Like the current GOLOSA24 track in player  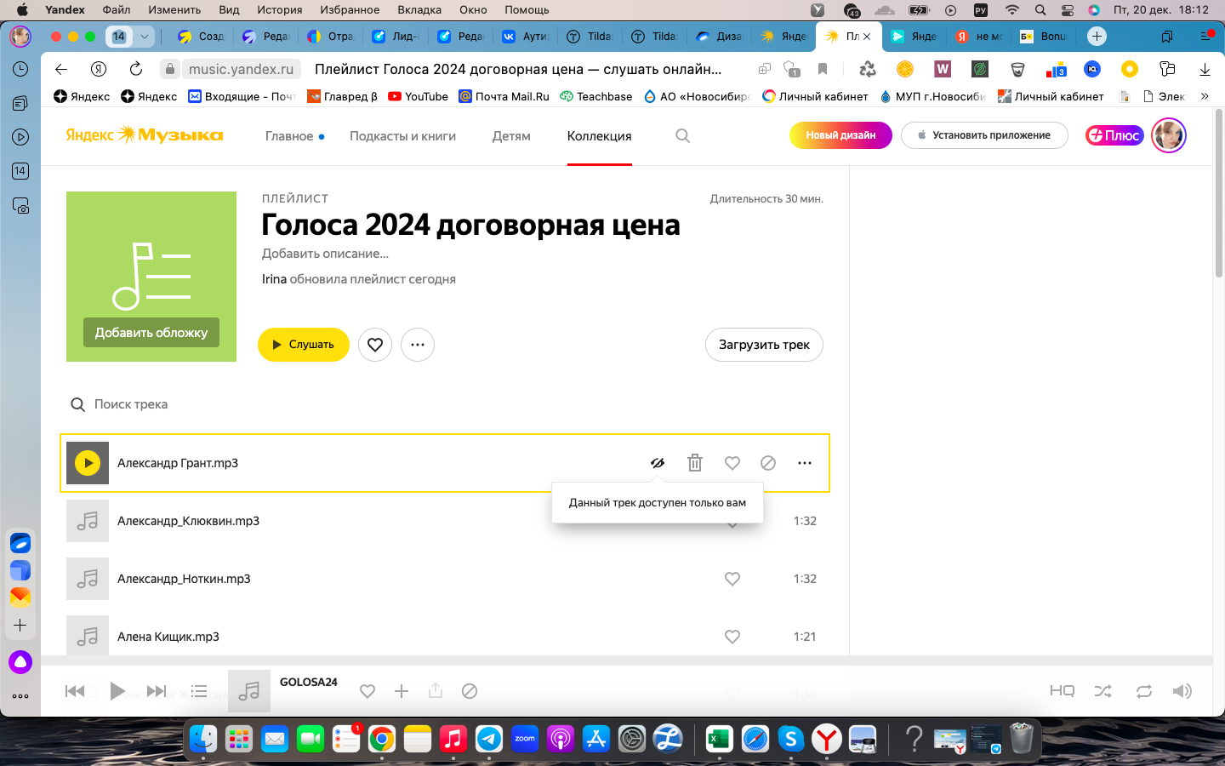pos(367,691)
